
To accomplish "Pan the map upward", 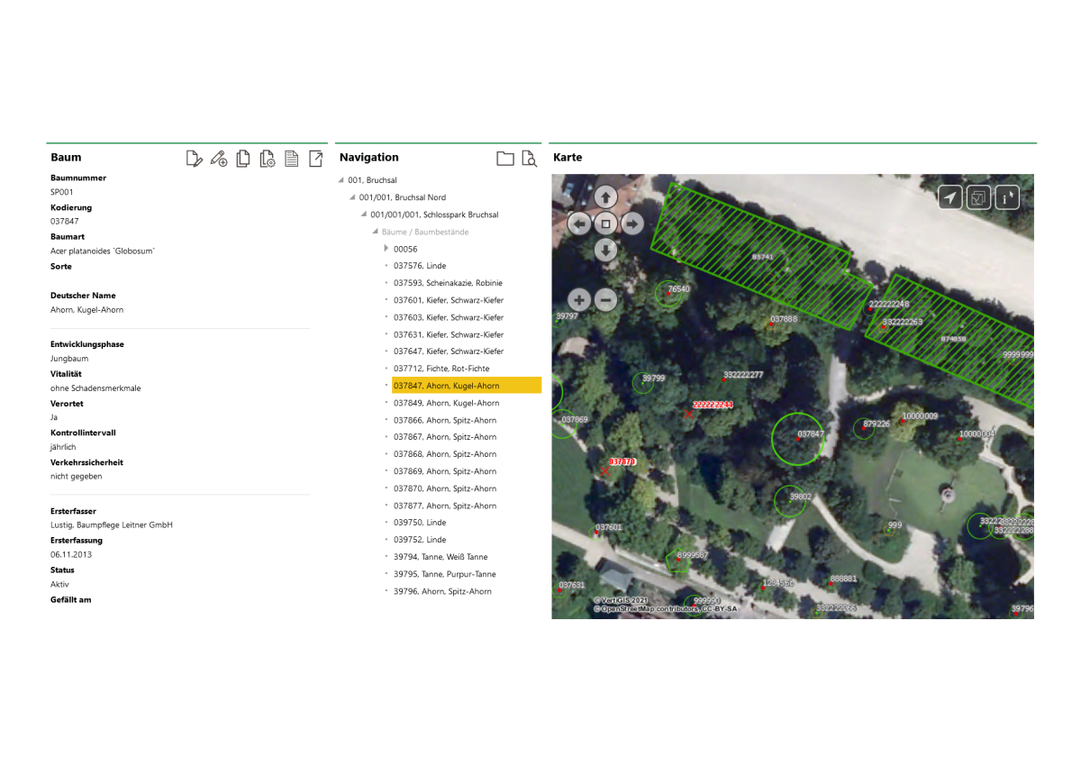I will pos(606,196).
